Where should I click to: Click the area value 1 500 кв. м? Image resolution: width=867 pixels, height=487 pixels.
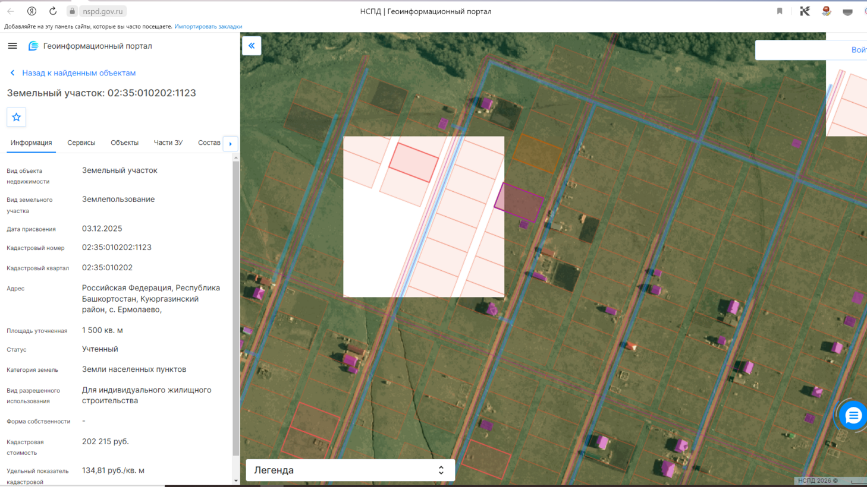tap(102, 330)
